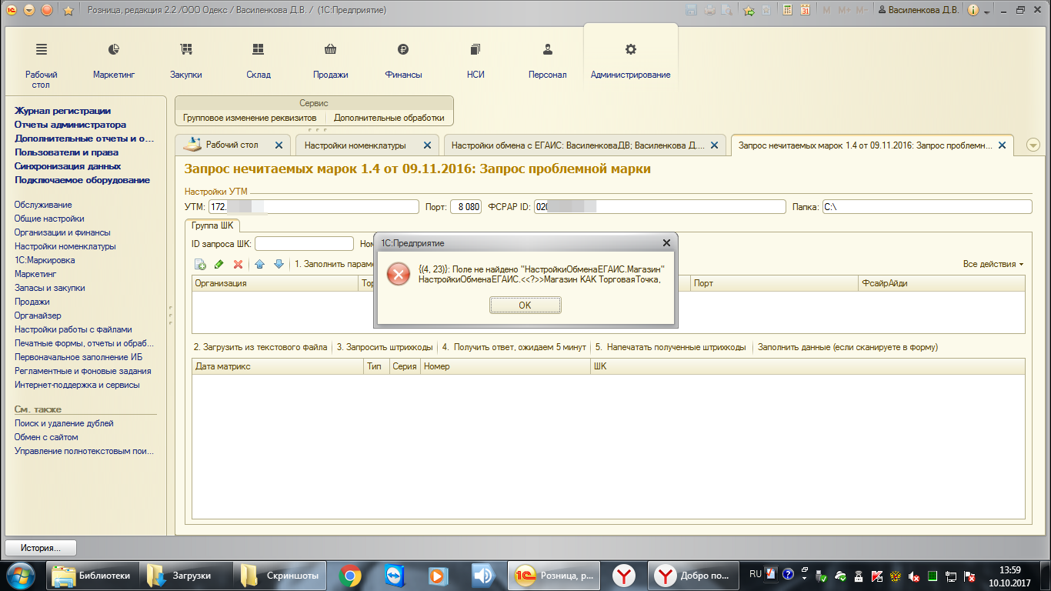Click the muted volume icon in the system tray
Image resolution: width=1051 pixels, height=591 pixels.
[915, 576]
